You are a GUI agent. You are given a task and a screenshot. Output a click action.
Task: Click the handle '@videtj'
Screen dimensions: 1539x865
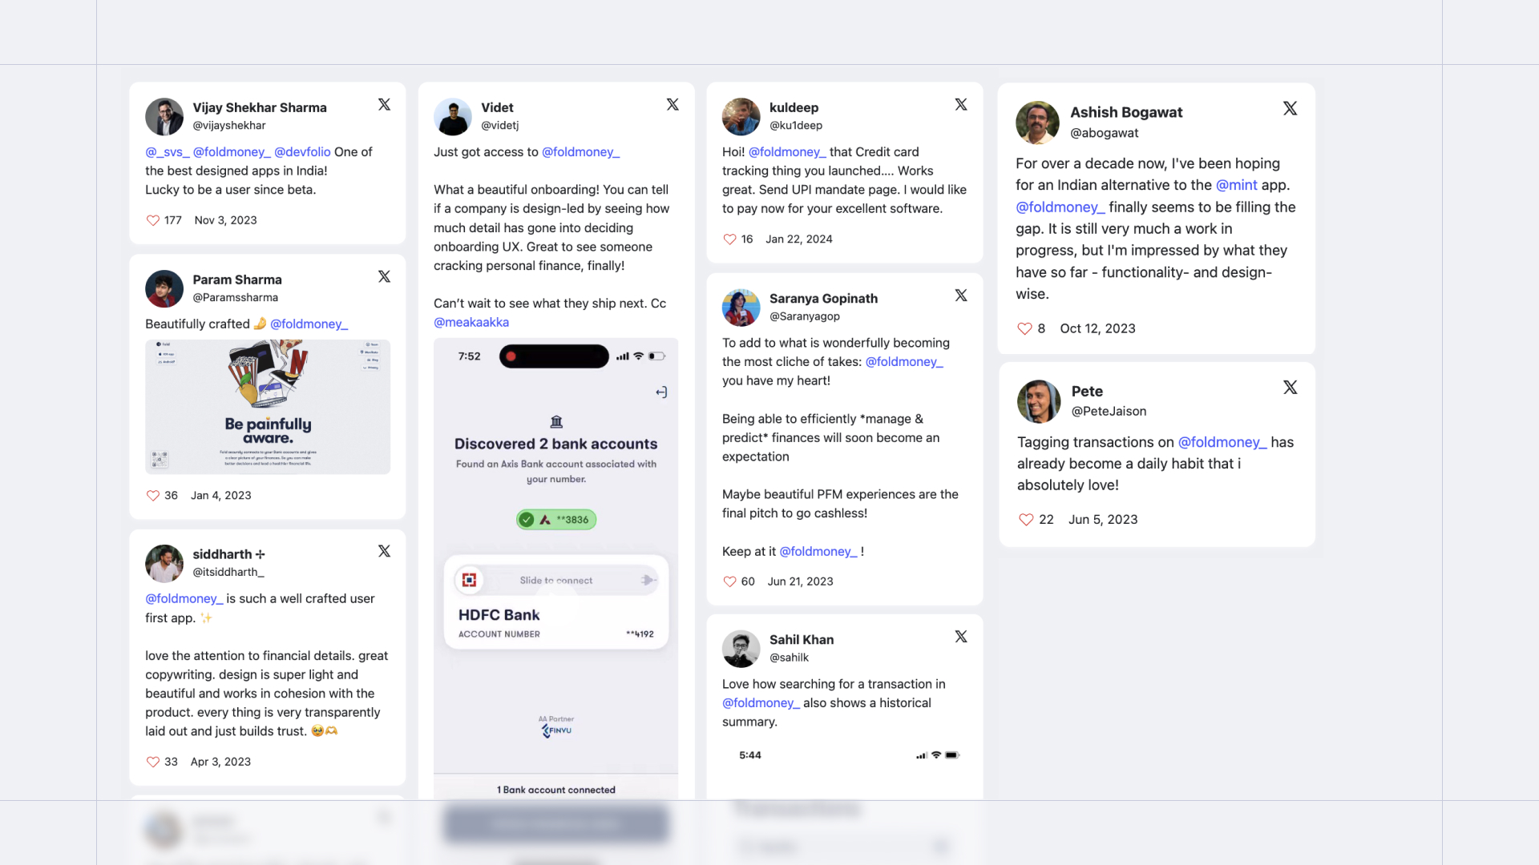point(500,125)
